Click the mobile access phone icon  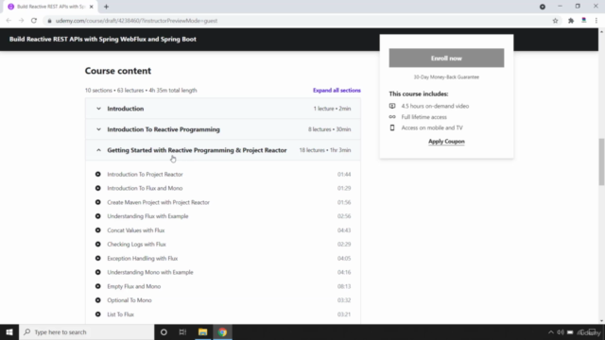click(392, 127)
